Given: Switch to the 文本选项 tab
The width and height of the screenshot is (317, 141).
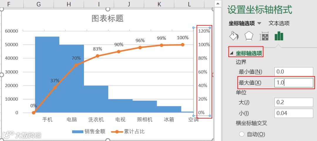Looking at the screenshot, I should [x=279, y=23].
